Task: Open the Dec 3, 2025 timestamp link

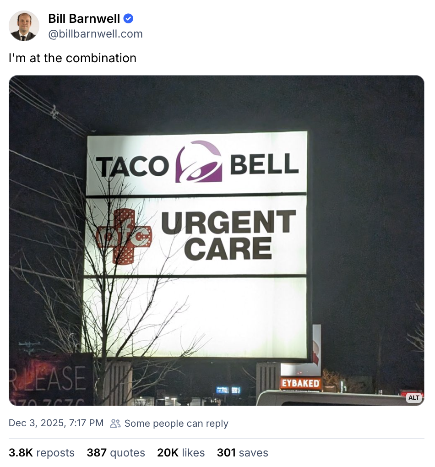Action: point(56,423)
